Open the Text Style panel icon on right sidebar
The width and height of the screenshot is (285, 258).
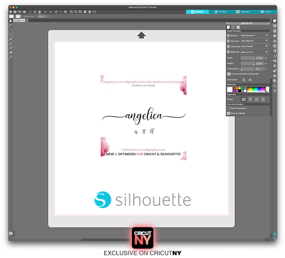click(x=275, y=56)
